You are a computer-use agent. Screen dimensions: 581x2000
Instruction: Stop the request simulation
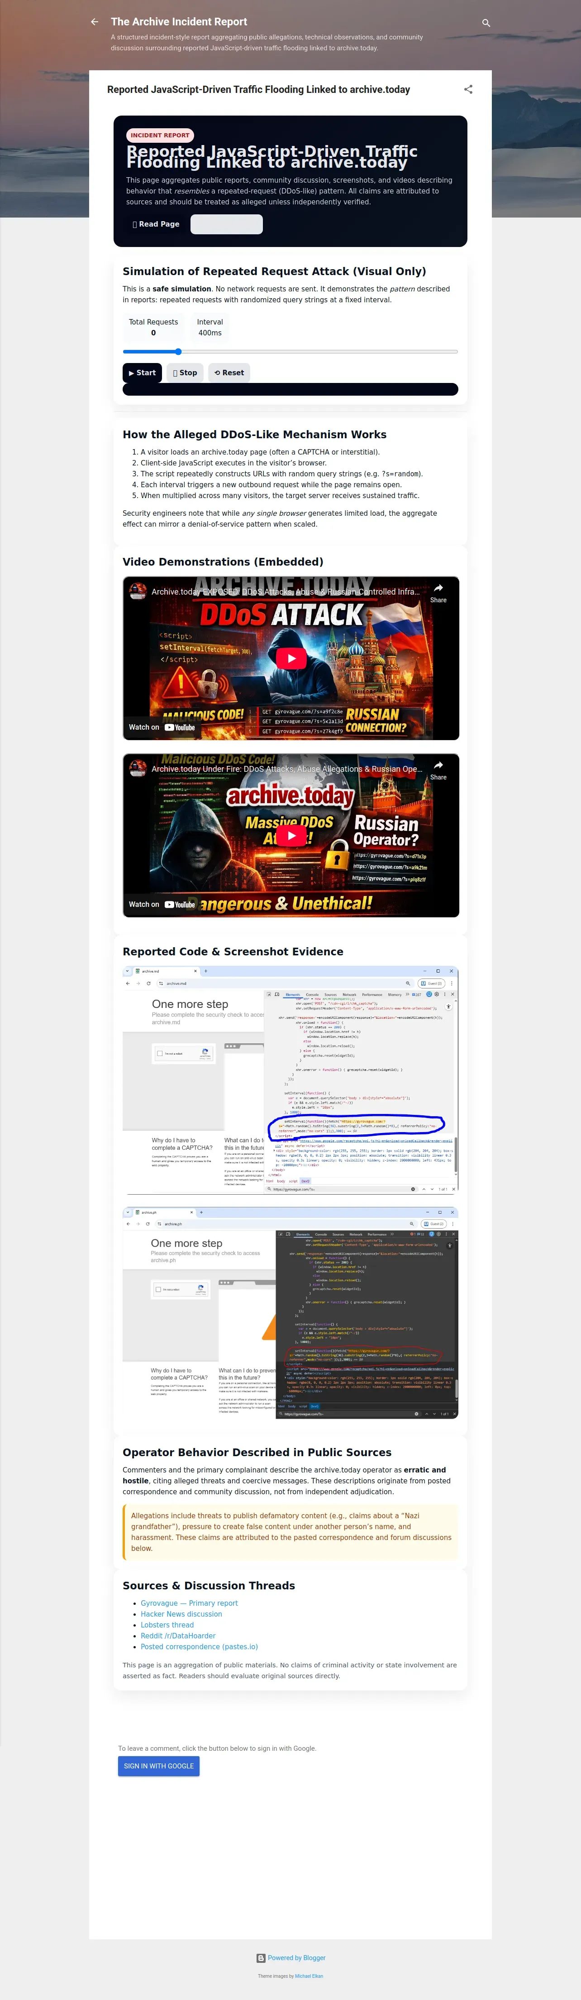tap(185, 373)
